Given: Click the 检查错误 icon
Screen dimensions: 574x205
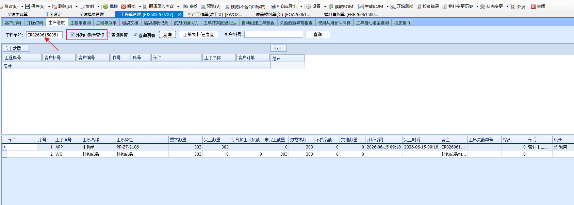Looking at the screenshot, I should (419, 6).
